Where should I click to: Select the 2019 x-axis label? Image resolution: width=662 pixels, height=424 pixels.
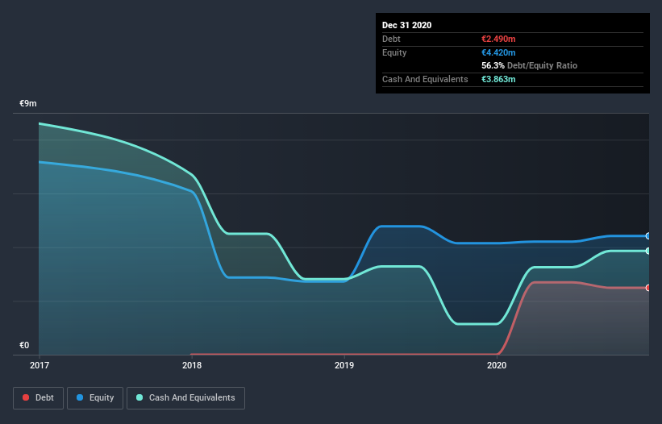click(344, 365)
